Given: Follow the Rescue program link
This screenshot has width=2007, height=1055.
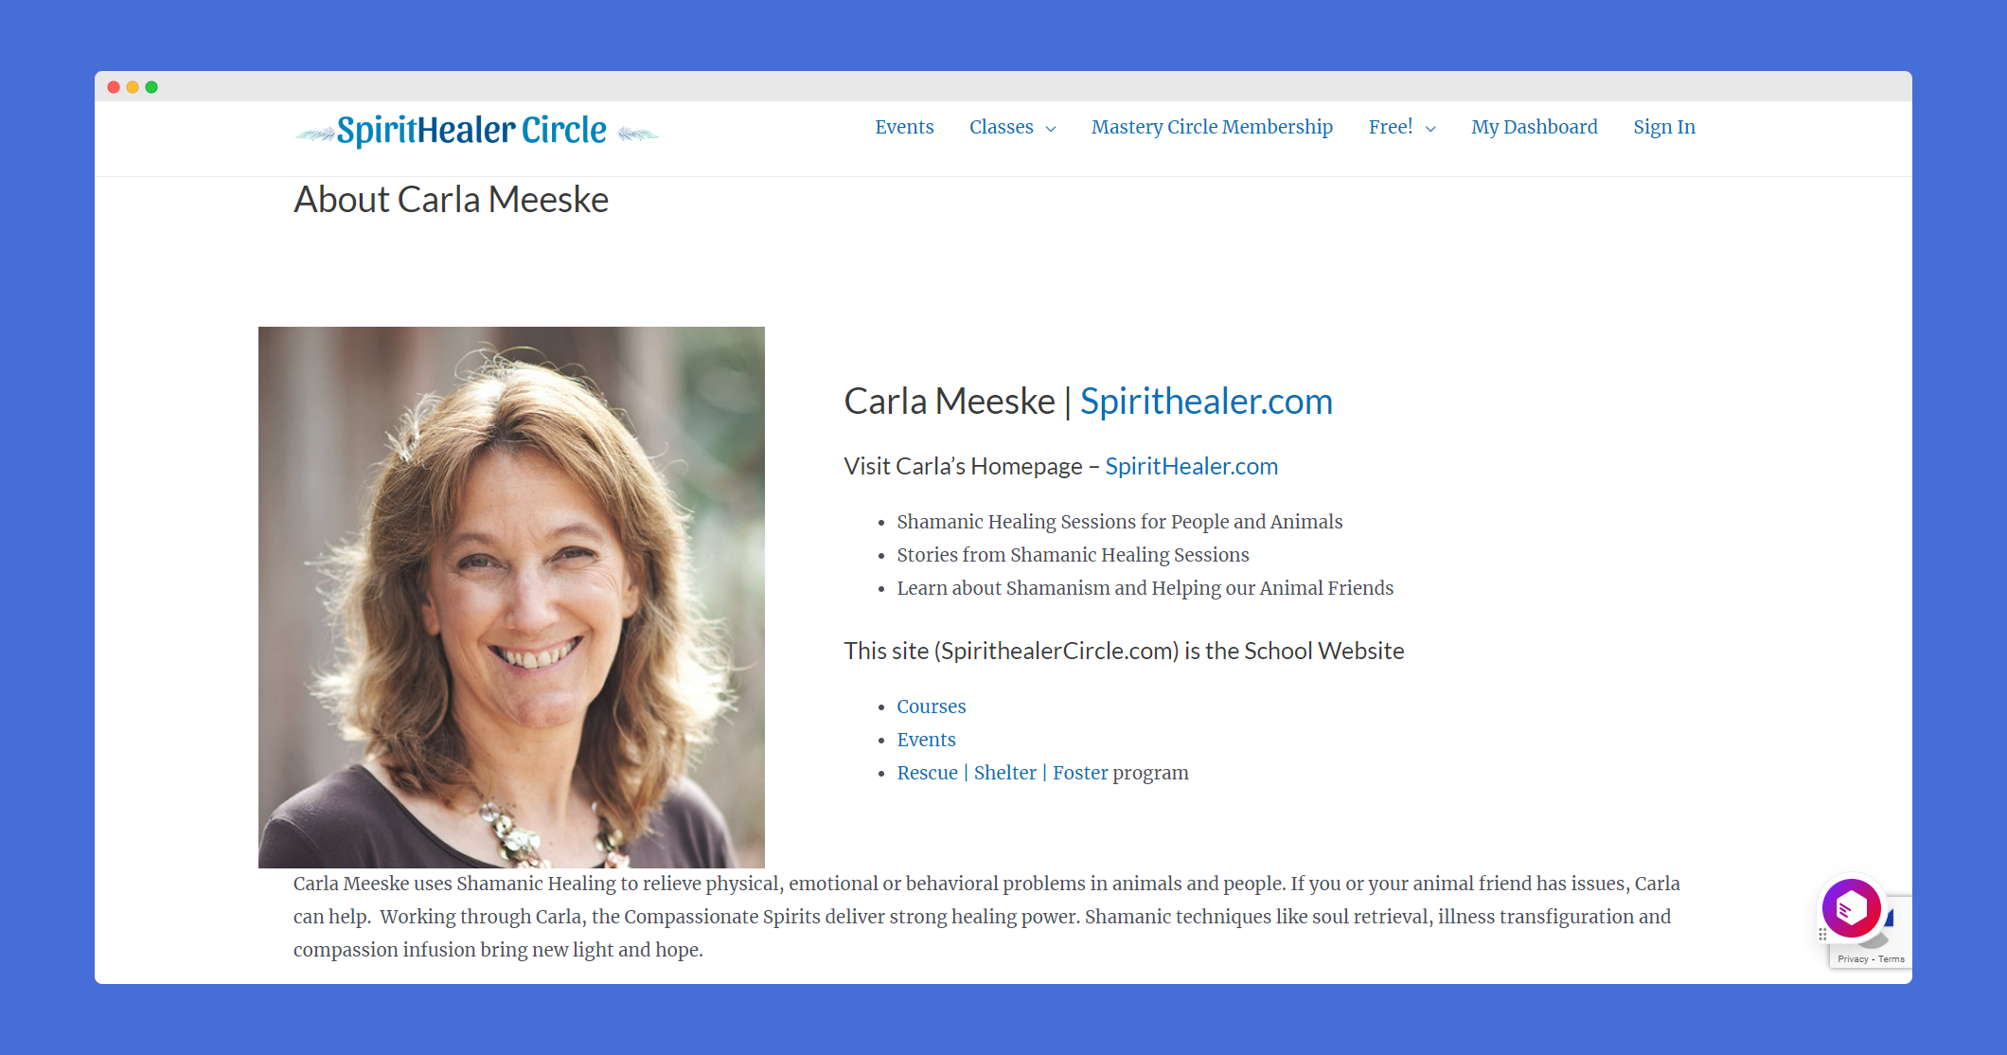Looking at the screenshot, I should click(927, 773).
